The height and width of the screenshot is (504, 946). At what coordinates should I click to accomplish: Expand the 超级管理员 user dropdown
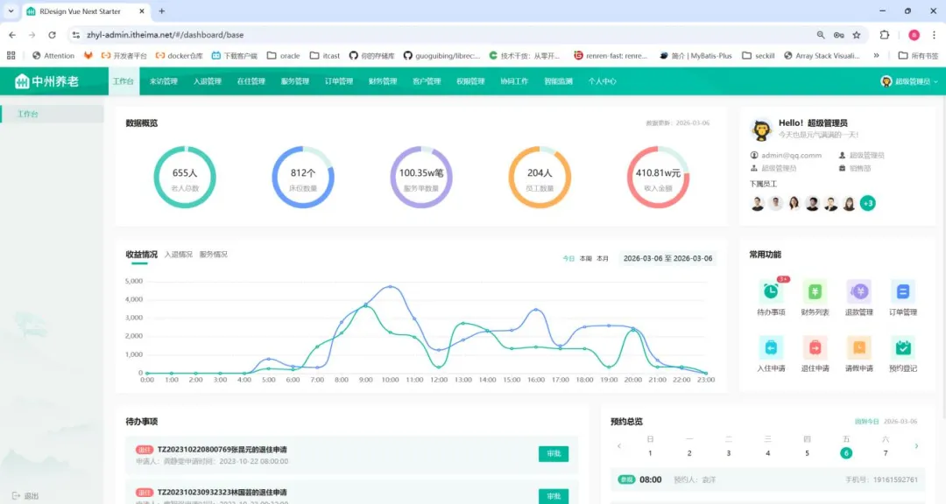[910, 81]
